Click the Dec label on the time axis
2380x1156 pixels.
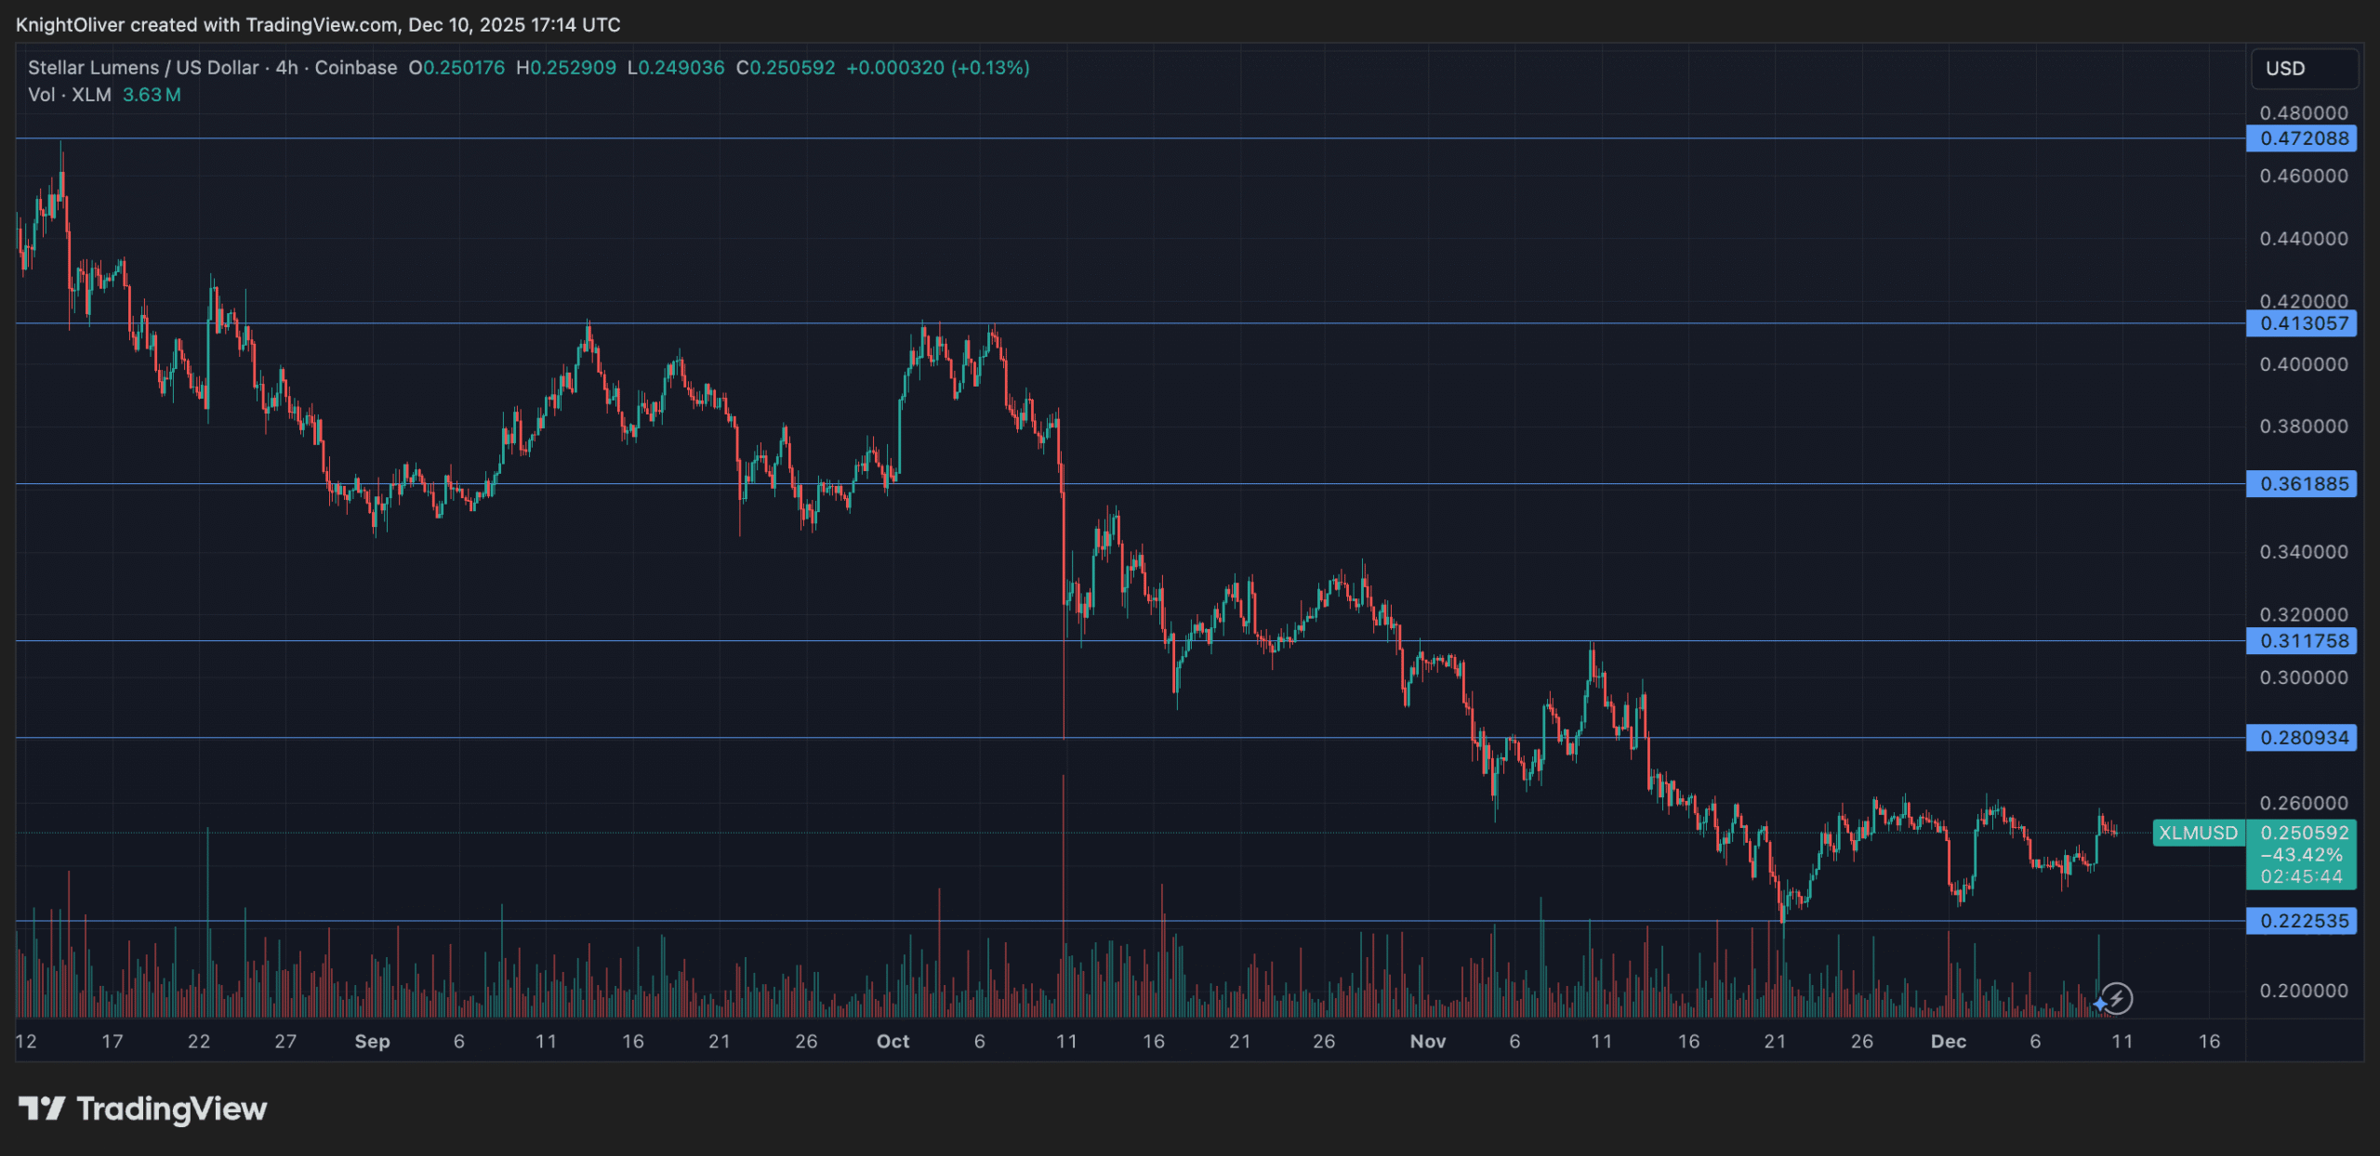(1950, 1042)
